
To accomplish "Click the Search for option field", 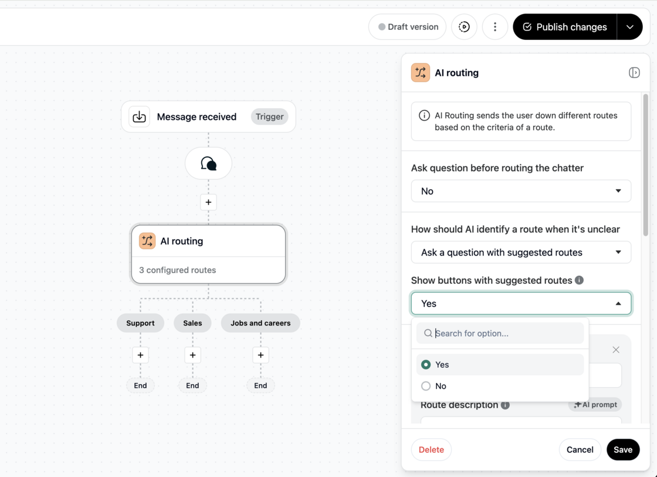I will click(x=500, y=333).
